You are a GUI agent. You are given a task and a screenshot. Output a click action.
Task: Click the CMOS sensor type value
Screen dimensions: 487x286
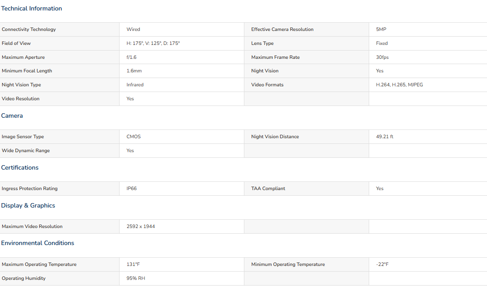[x=134, y=136]
